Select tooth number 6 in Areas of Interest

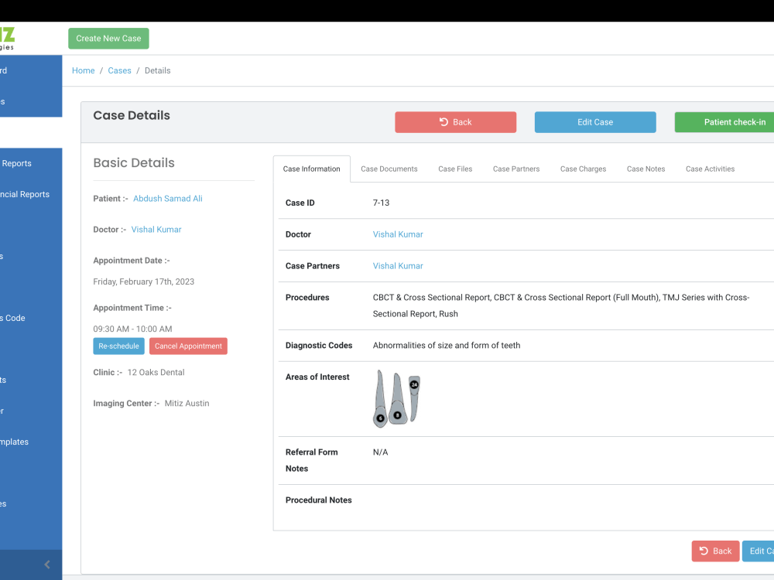coord(381,418)
